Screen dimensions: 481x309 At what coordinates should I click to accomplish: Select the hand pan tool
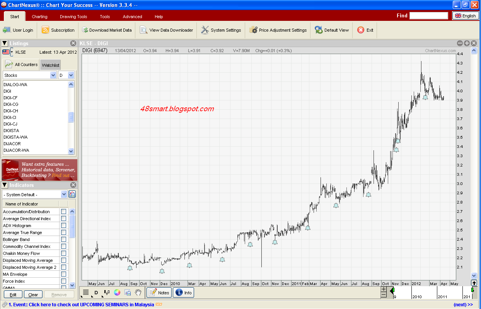(138, 293)
